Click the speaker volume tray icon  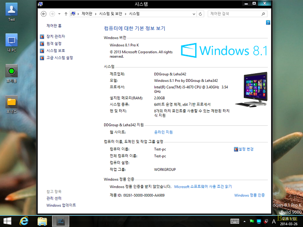pos(266,221)
